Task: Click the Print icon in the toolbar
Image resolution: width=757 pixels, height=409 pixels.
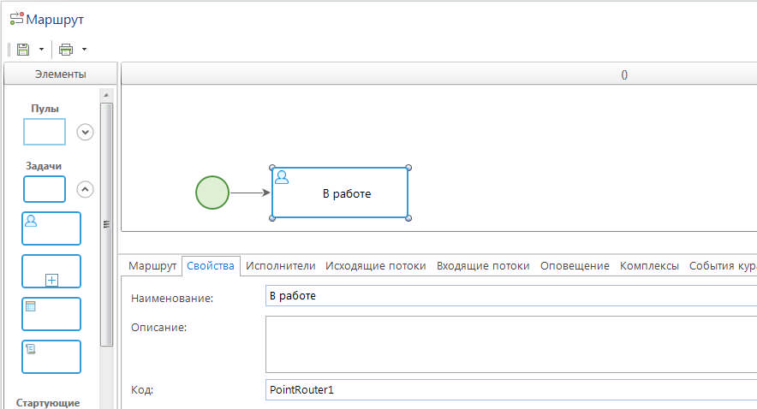Action: 66,50
